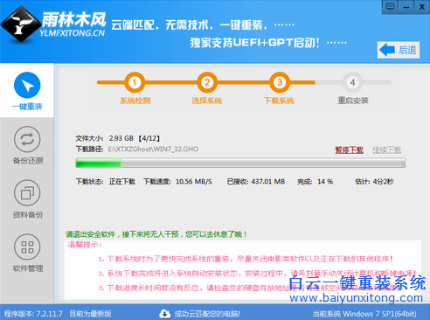Click the 雨林木风 diamond logo
This screenshot has height=320, width=430.
point(20,24)
